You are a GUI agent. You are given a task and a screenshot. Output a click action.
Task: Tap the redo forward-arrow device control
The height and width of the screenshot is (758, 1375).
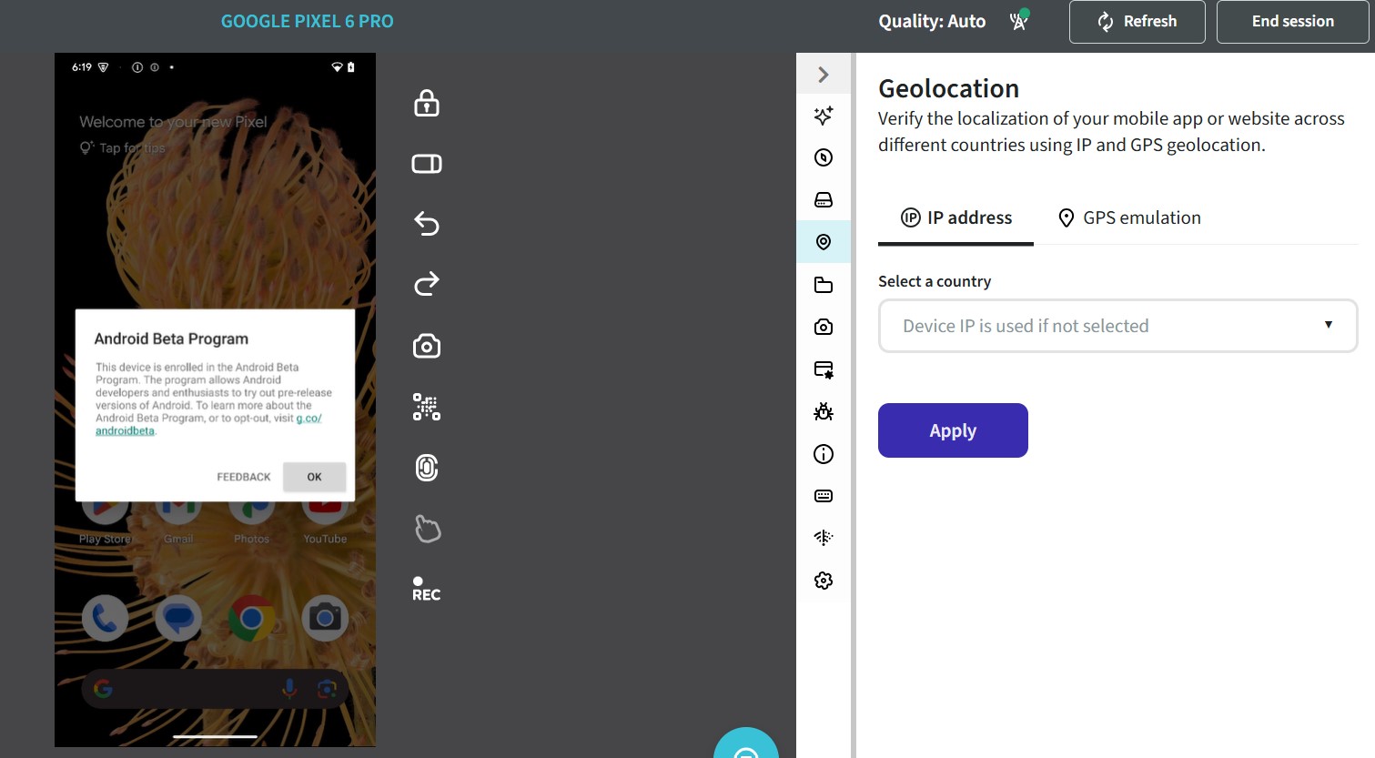[x=427, y=284]
